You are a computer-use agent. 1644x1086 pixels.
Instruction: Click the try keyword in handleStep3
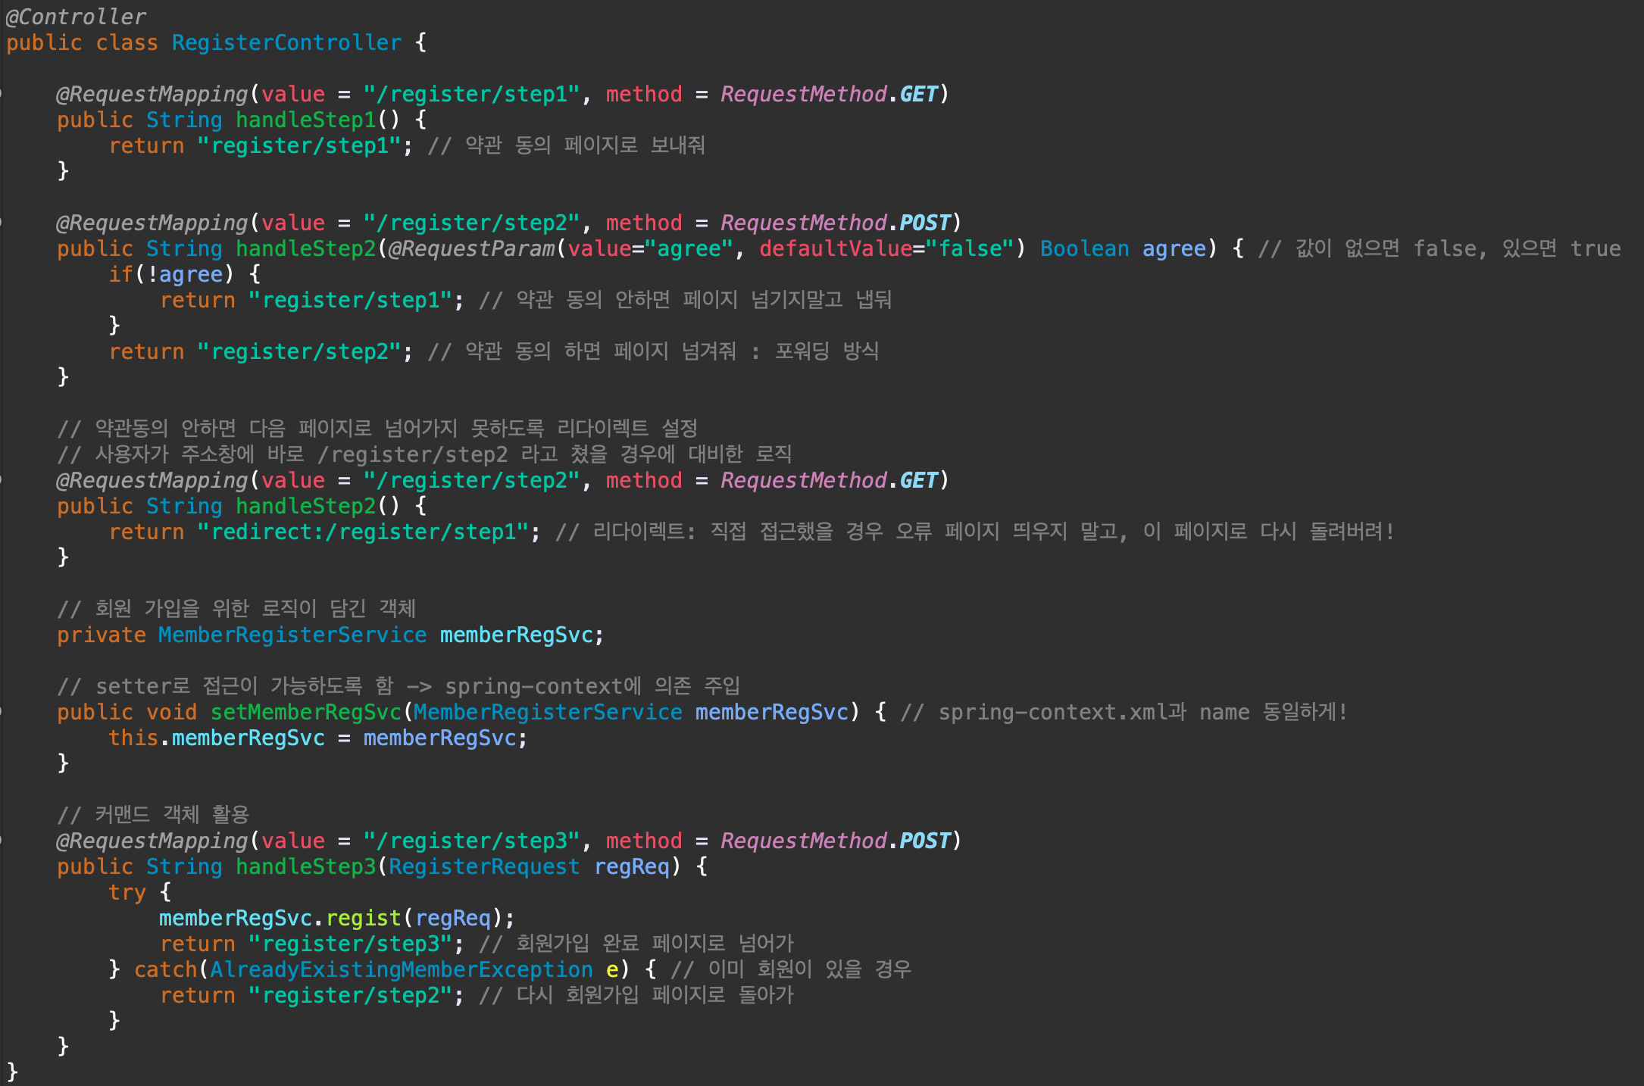127,892
